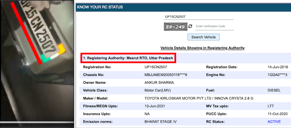Focus the Enter Verification Code field
This screenshot has height=128, width=291.
point(214,27)
